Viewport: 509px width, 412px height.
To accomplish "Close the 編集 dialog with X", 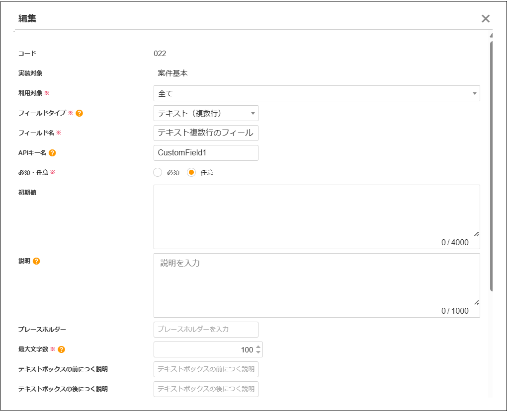I will pos(486,19).
